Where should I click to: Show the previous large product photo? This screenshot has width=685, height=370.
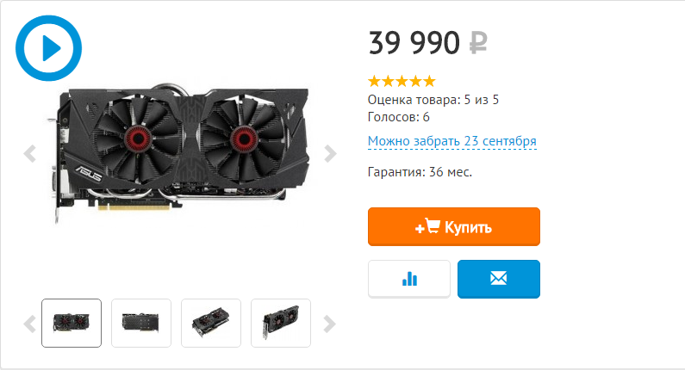29,153
